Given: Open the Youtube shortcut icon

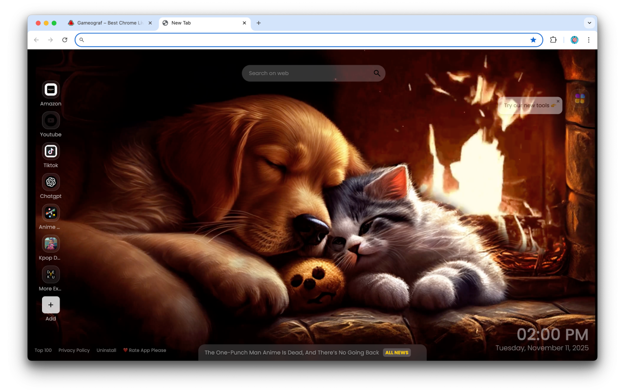Looking at the screenshot, I should coord(51,120).
